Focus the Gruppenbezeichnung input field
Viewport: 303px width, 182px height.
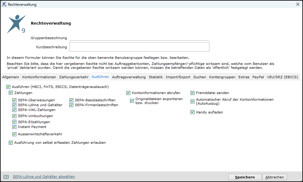click(139, 38)
